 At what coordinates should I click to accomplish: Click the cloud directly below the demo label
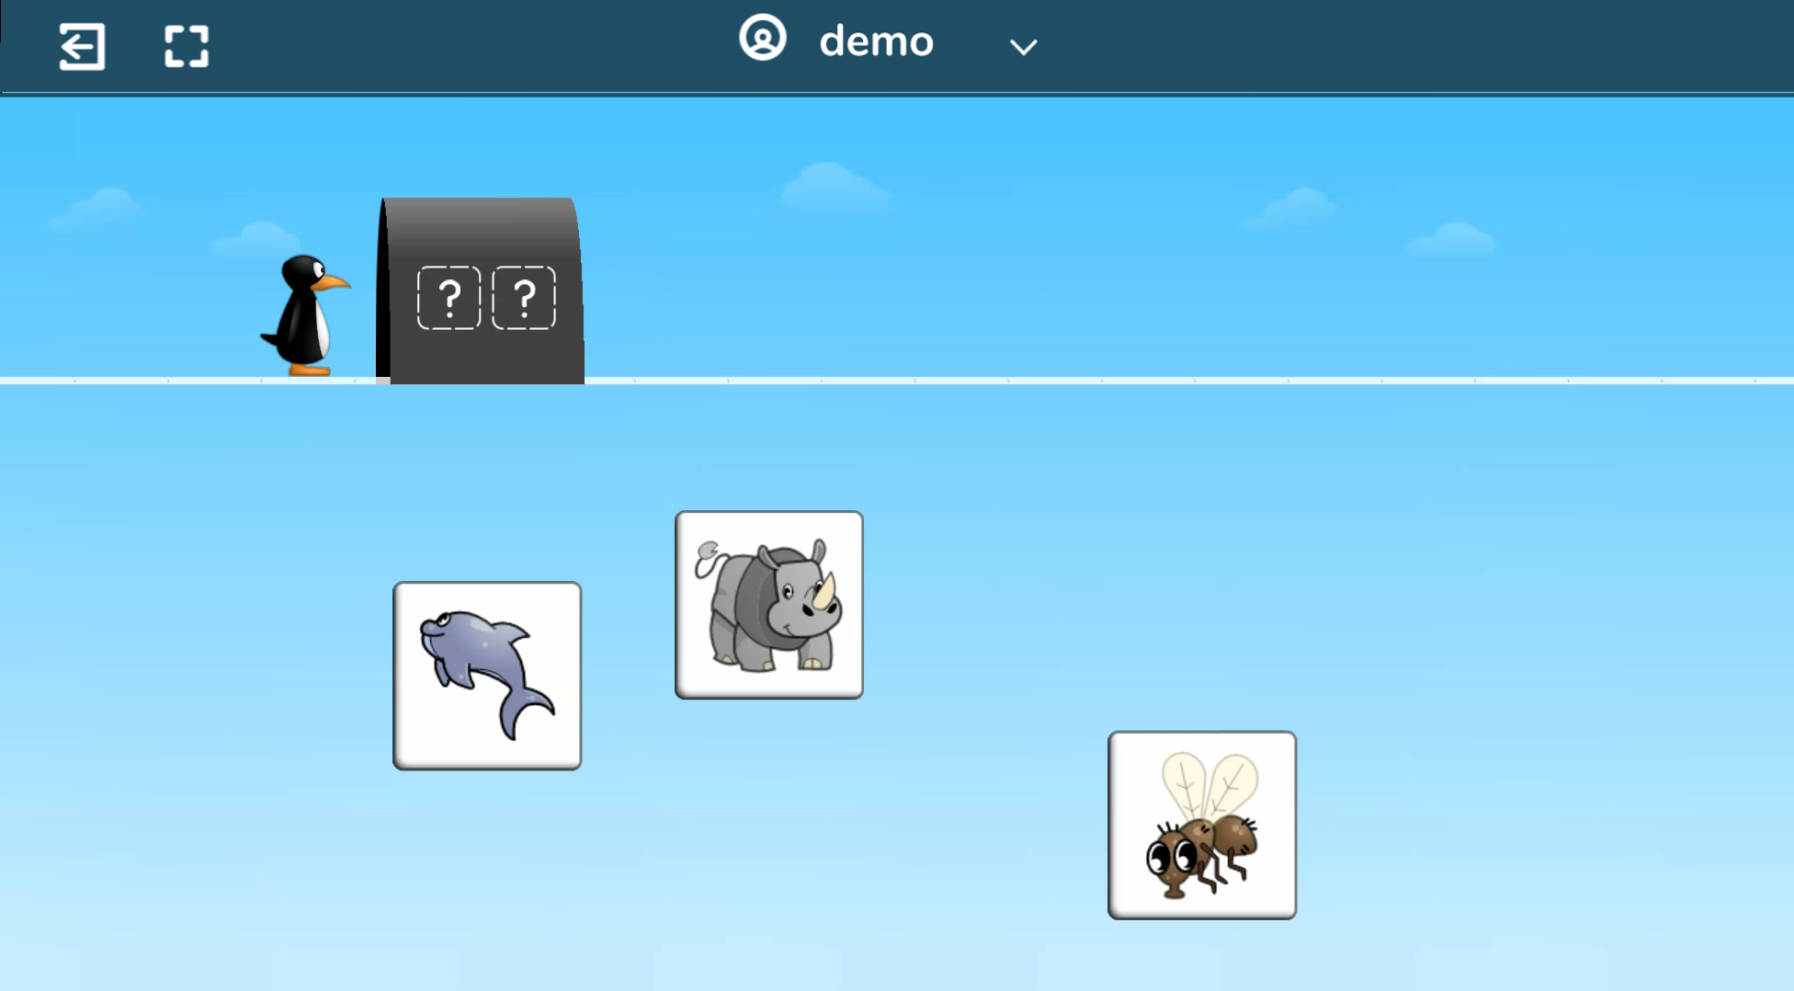click(832, 187)
